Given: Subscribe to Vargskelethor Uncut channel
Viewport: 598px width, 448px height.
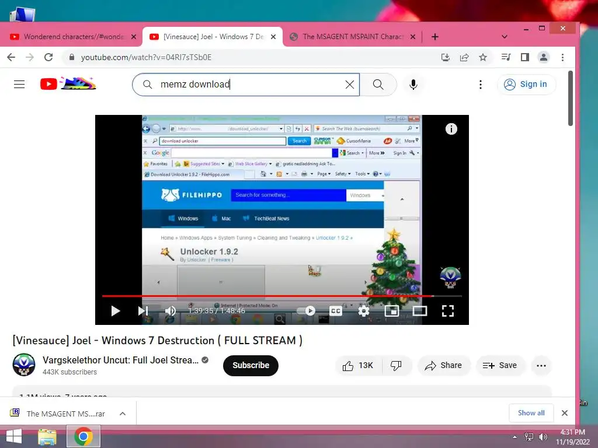Looking at the screenshot, I should [x=251, y=365].
